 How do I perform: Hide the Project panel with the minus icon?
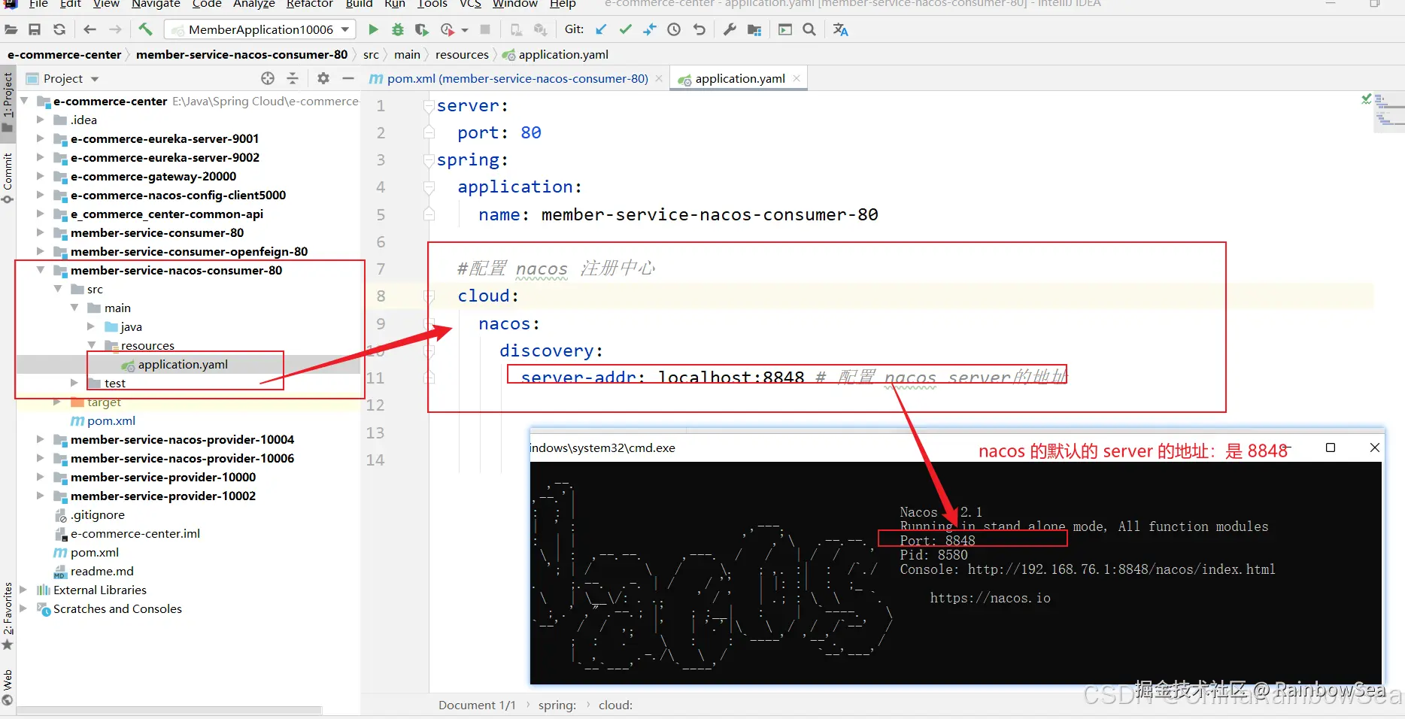click(x=348, y=78)
